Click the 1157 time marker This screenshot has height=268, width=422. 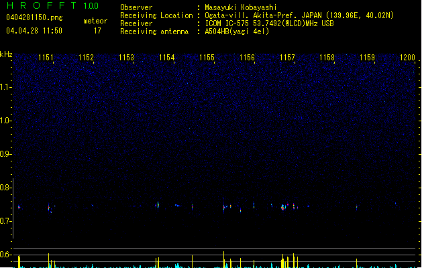[287, 58]
